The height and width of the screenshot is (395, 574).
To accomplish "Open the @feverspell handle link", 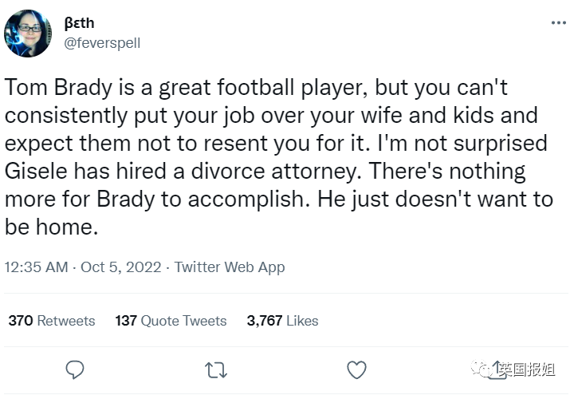I will [x=102, y=42].
